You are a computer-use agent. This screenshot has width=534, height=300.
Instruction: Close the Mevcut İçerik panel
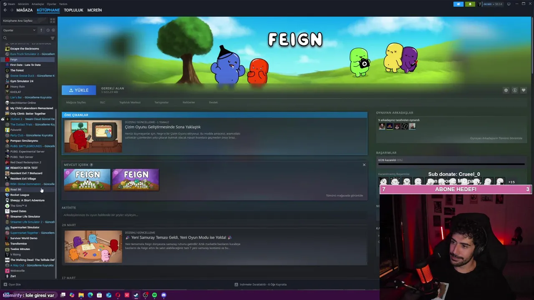coord(364,165)
